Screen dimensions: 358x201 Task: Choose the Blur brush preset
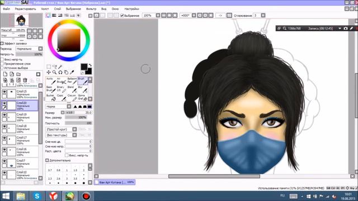point(82,89)
